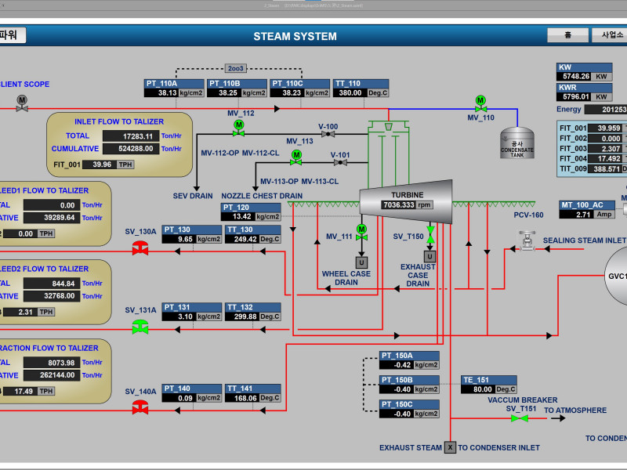Viewport: 627px width, 470px height.
Task: Click the MV-112-CL label
Action: 260,153
